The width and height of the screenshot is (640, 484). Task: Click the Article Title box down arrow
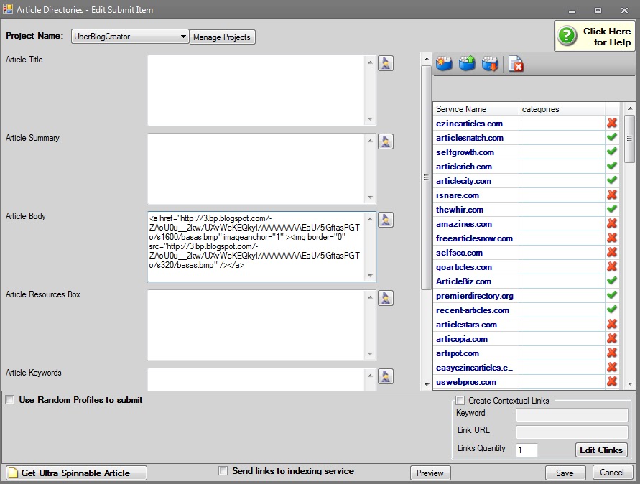[370, 118]
